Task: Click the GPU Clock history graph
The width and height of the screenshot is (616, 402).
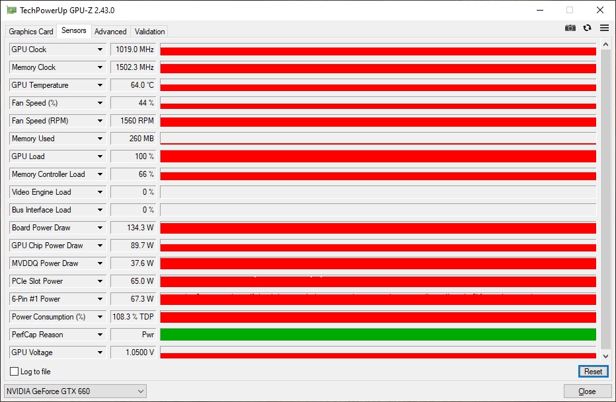Action: 378,50
